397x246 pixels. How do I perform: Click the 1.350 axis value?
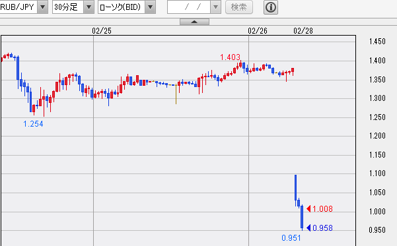377,80
